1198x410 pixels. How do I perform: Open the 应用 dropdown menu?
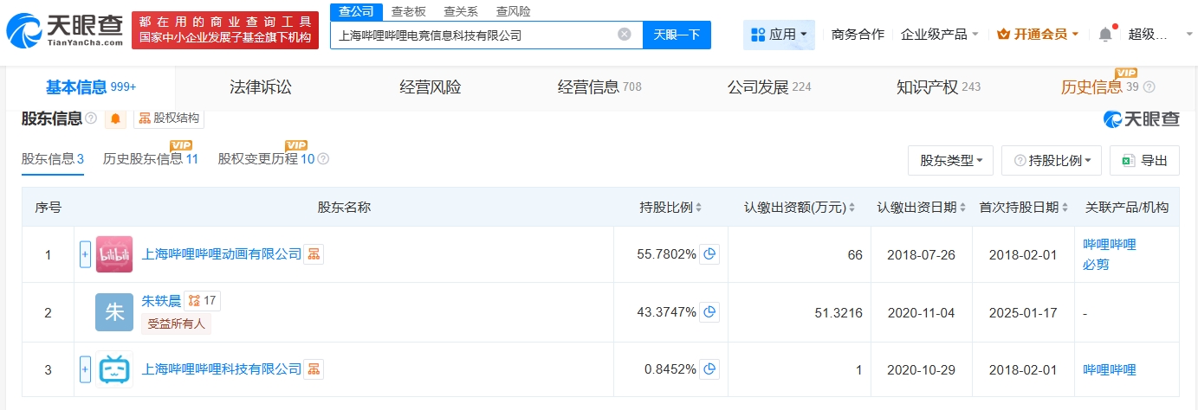778,35
